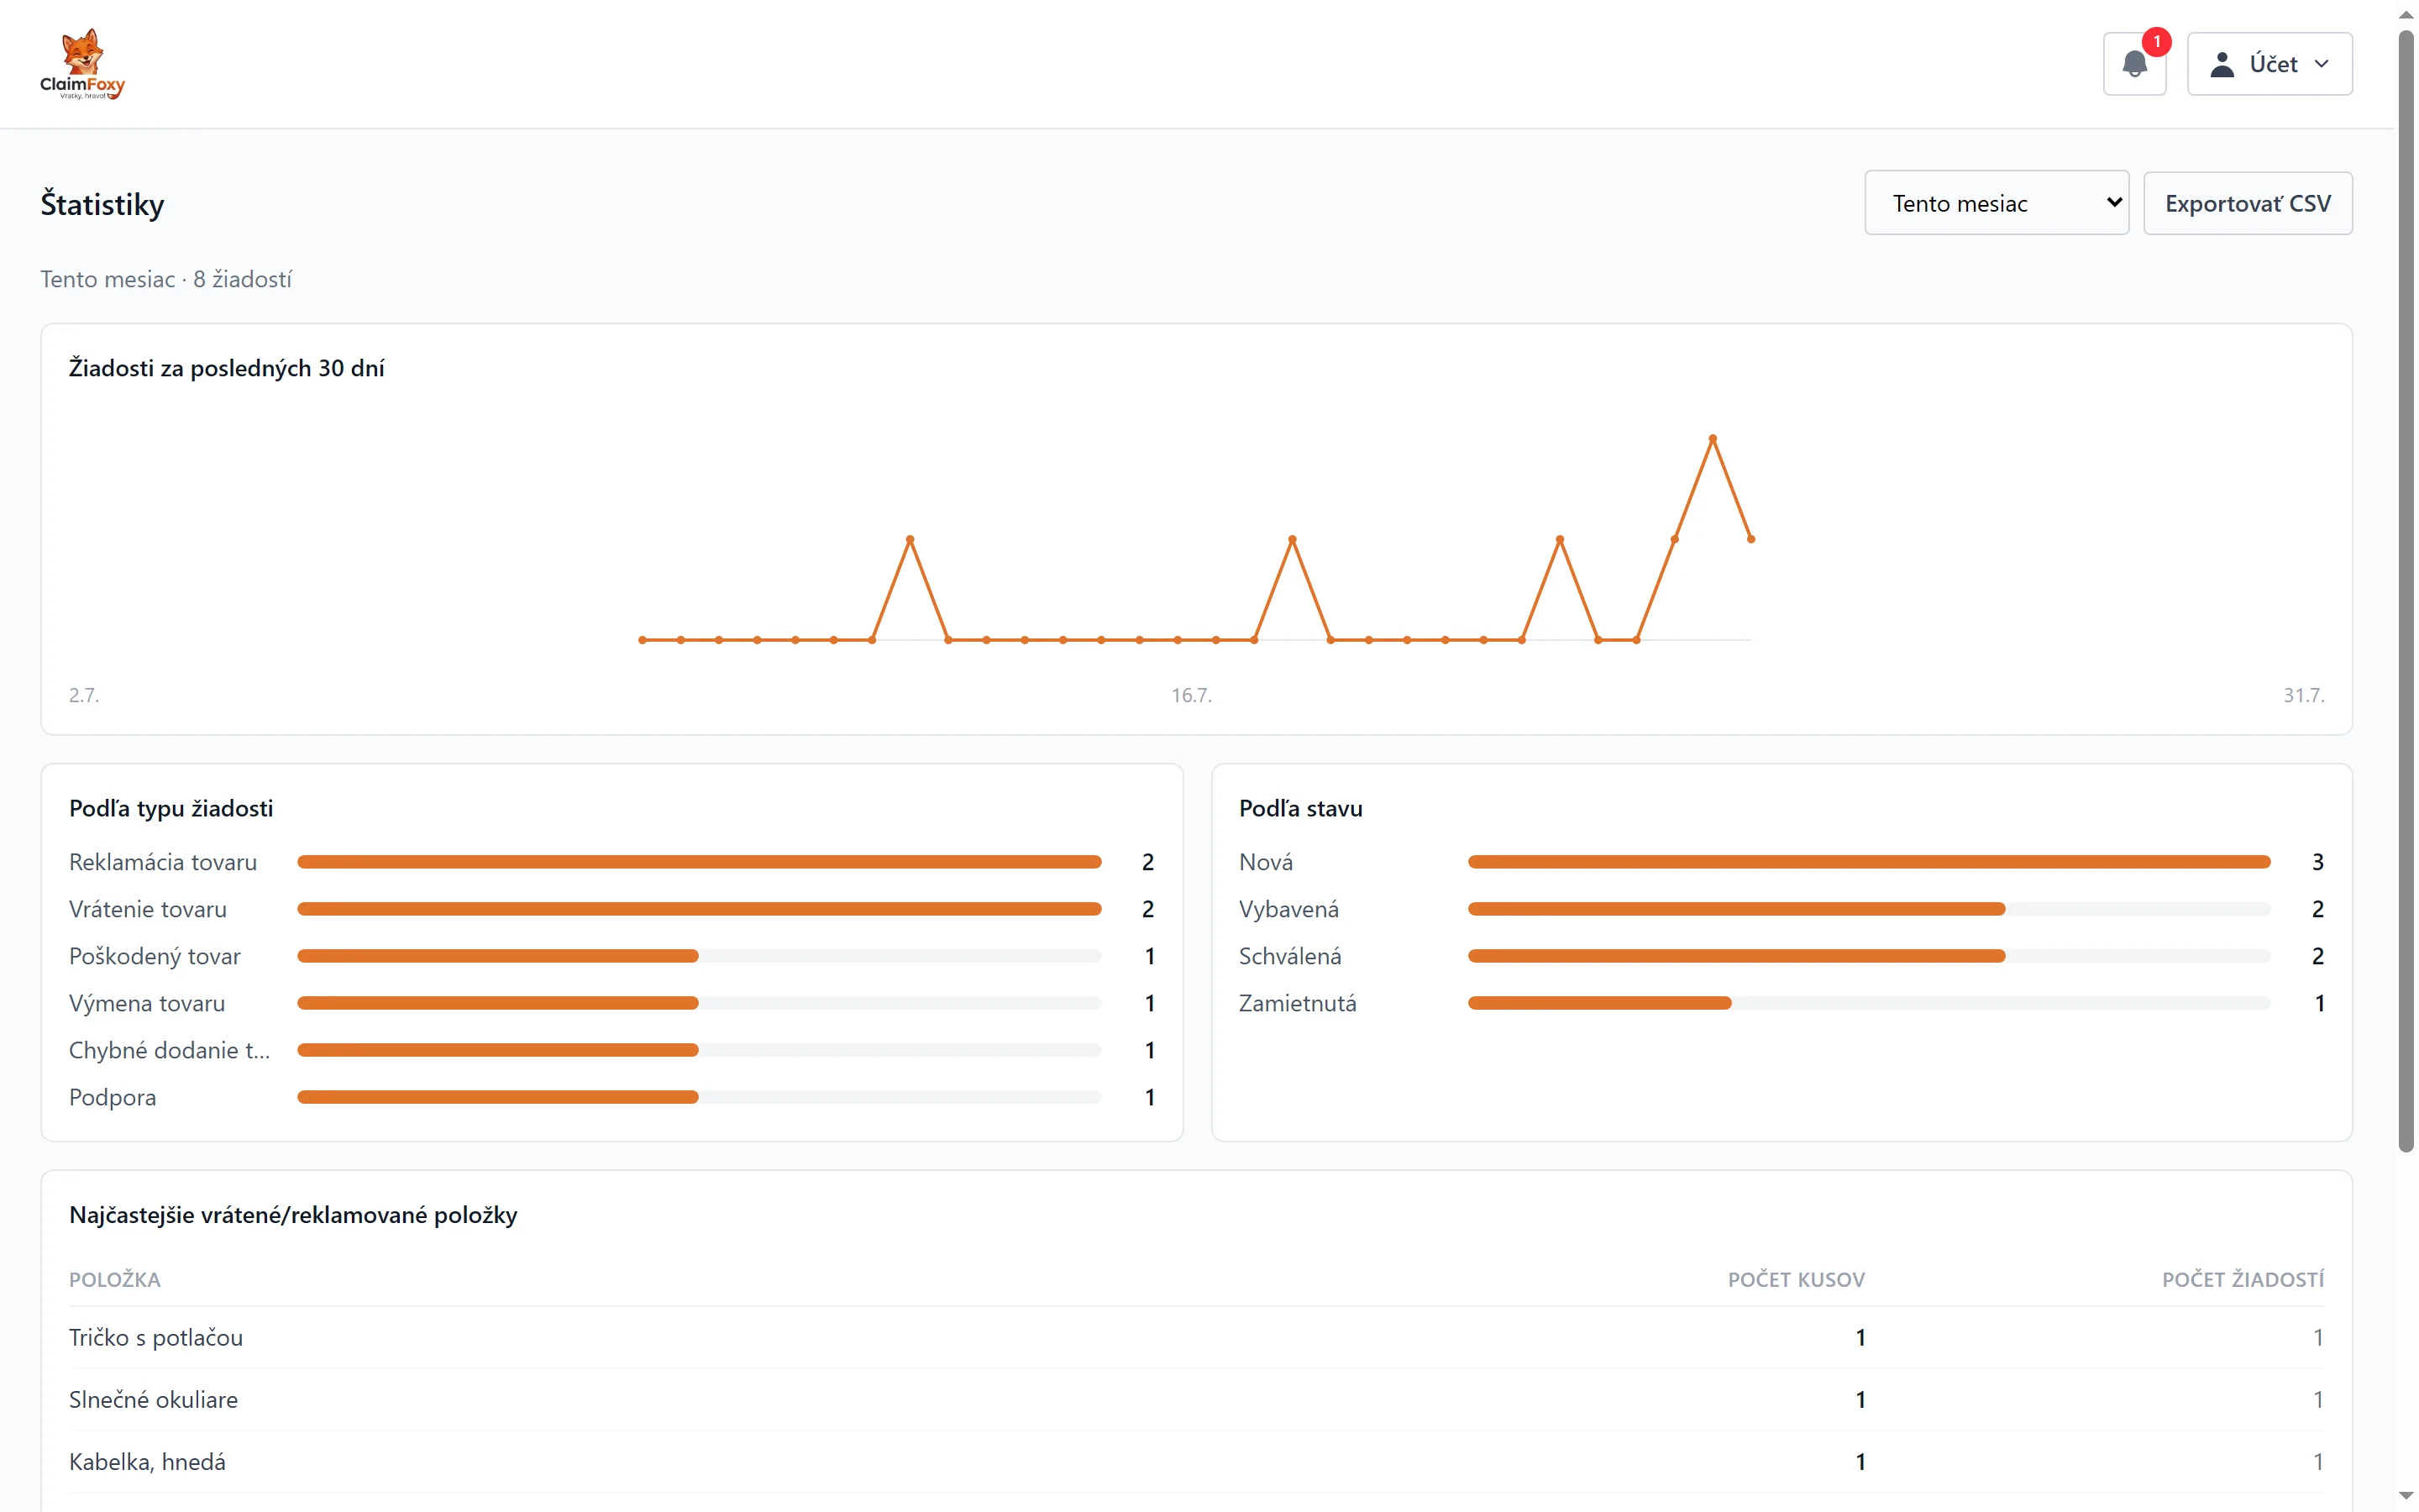2419x1512 pixels.
Task: Click the Tento mesiac · 8 žiadostí summary
Action: pyautogui.click(x=166, y=279)
